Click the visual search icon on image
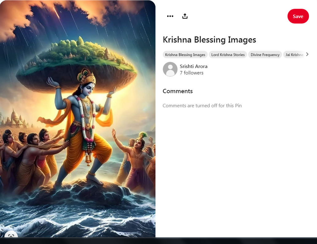Image resolution: width=317 pixels, height=244 pixels. point(11,235)
